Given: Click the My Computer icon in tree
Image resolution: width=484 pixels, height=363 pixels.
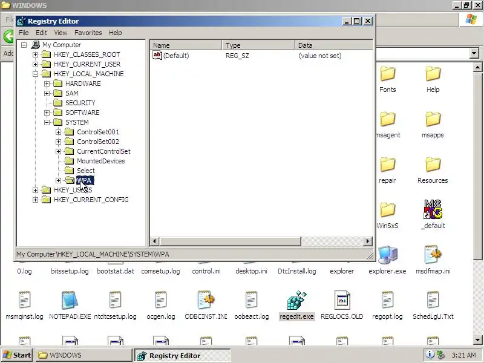Looking at the screenshot, I should click(x=36, y=45).
